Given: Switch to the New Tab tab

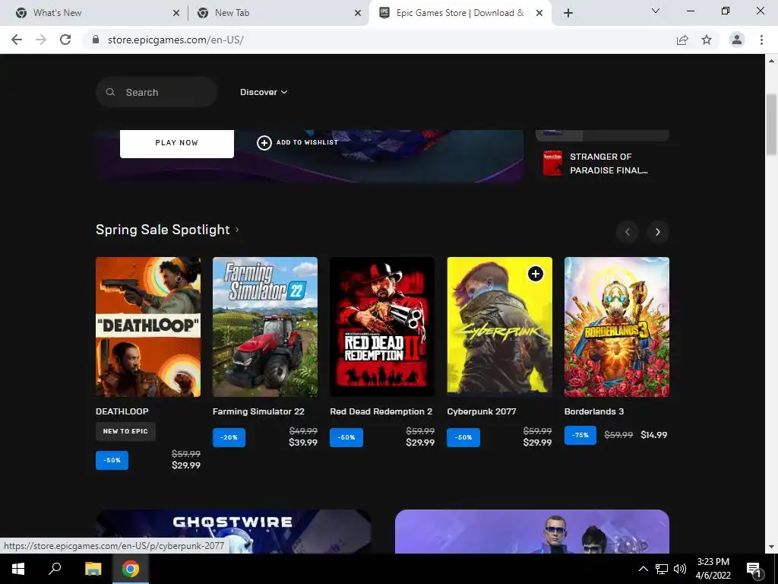Looking at the screenshot, I should [x=278, y=13].
